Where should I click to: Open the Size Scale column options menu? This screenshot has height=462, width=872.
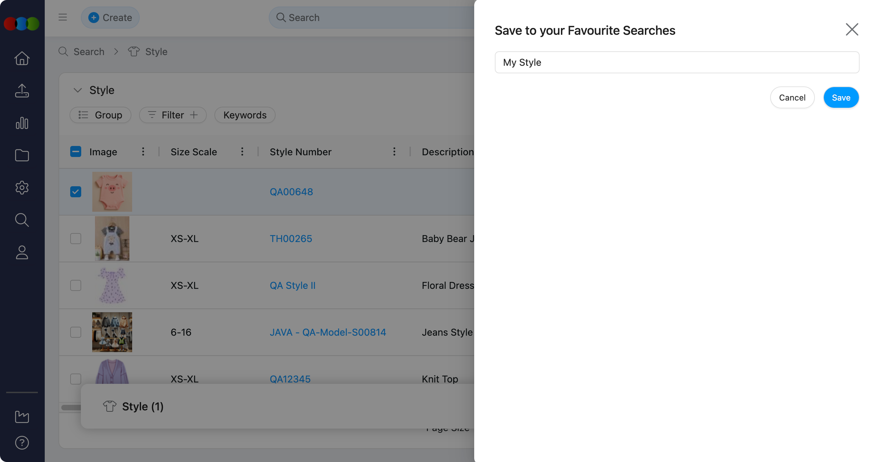coord(242,151)
